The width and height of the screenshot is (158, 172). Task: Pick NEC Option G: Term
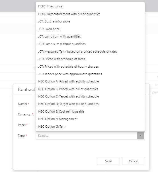(x=90, y=127)
